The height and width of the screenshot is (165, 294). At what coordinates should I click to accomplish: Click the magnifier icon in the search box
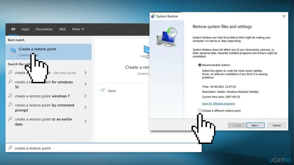click(x=10, y=148)
